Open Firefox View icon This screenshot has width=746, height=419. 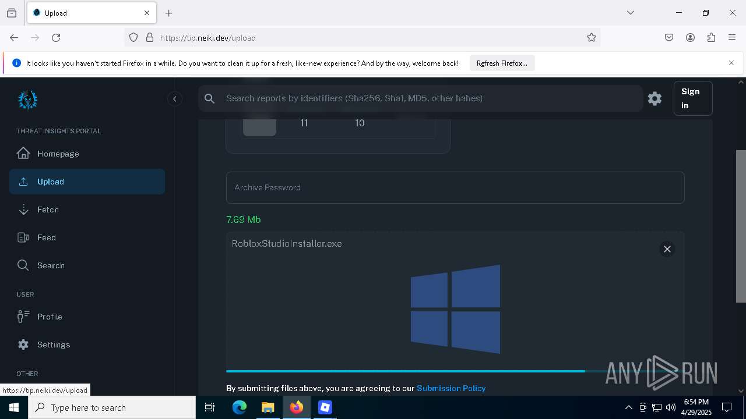pyautogui.click(x=12, y=13)
